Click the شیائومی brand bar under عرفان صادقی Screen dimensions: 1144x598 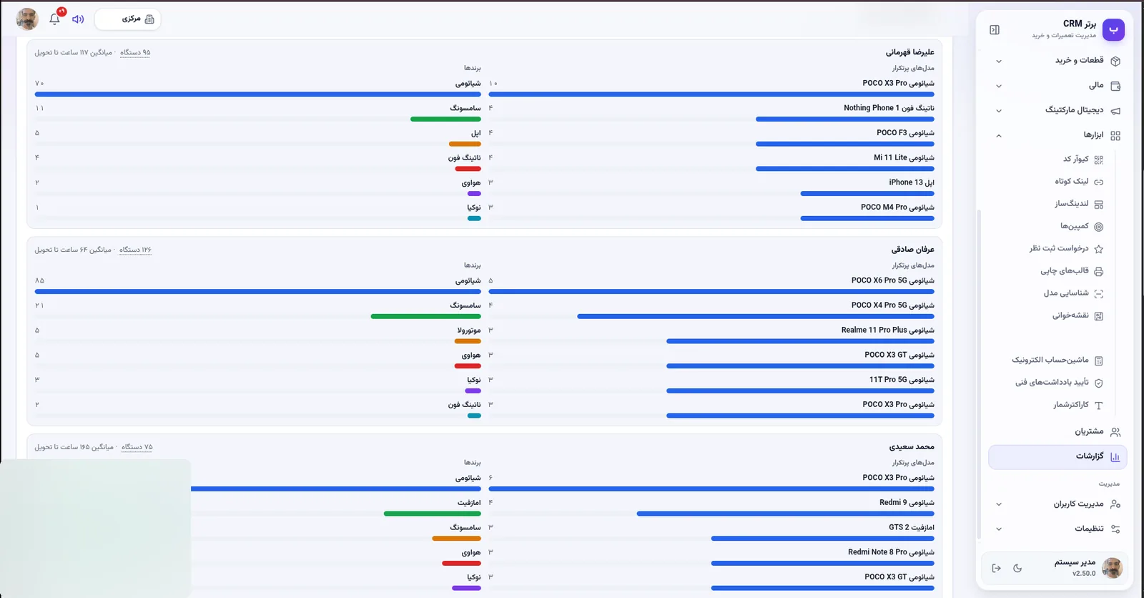[257, 292]
